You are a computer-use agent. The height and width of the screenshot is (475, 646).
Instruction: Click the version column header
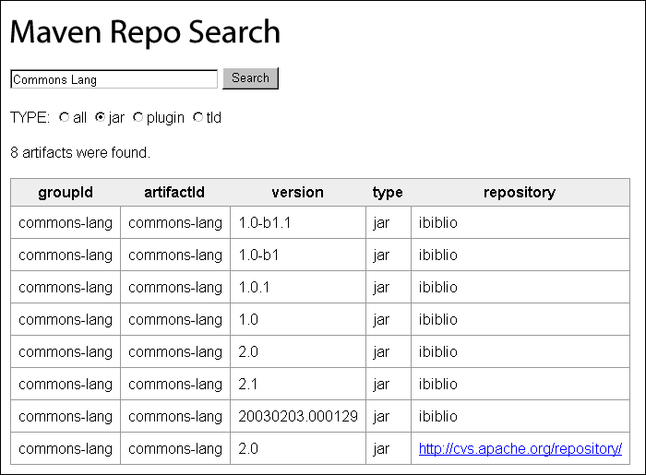coord(297,192)
